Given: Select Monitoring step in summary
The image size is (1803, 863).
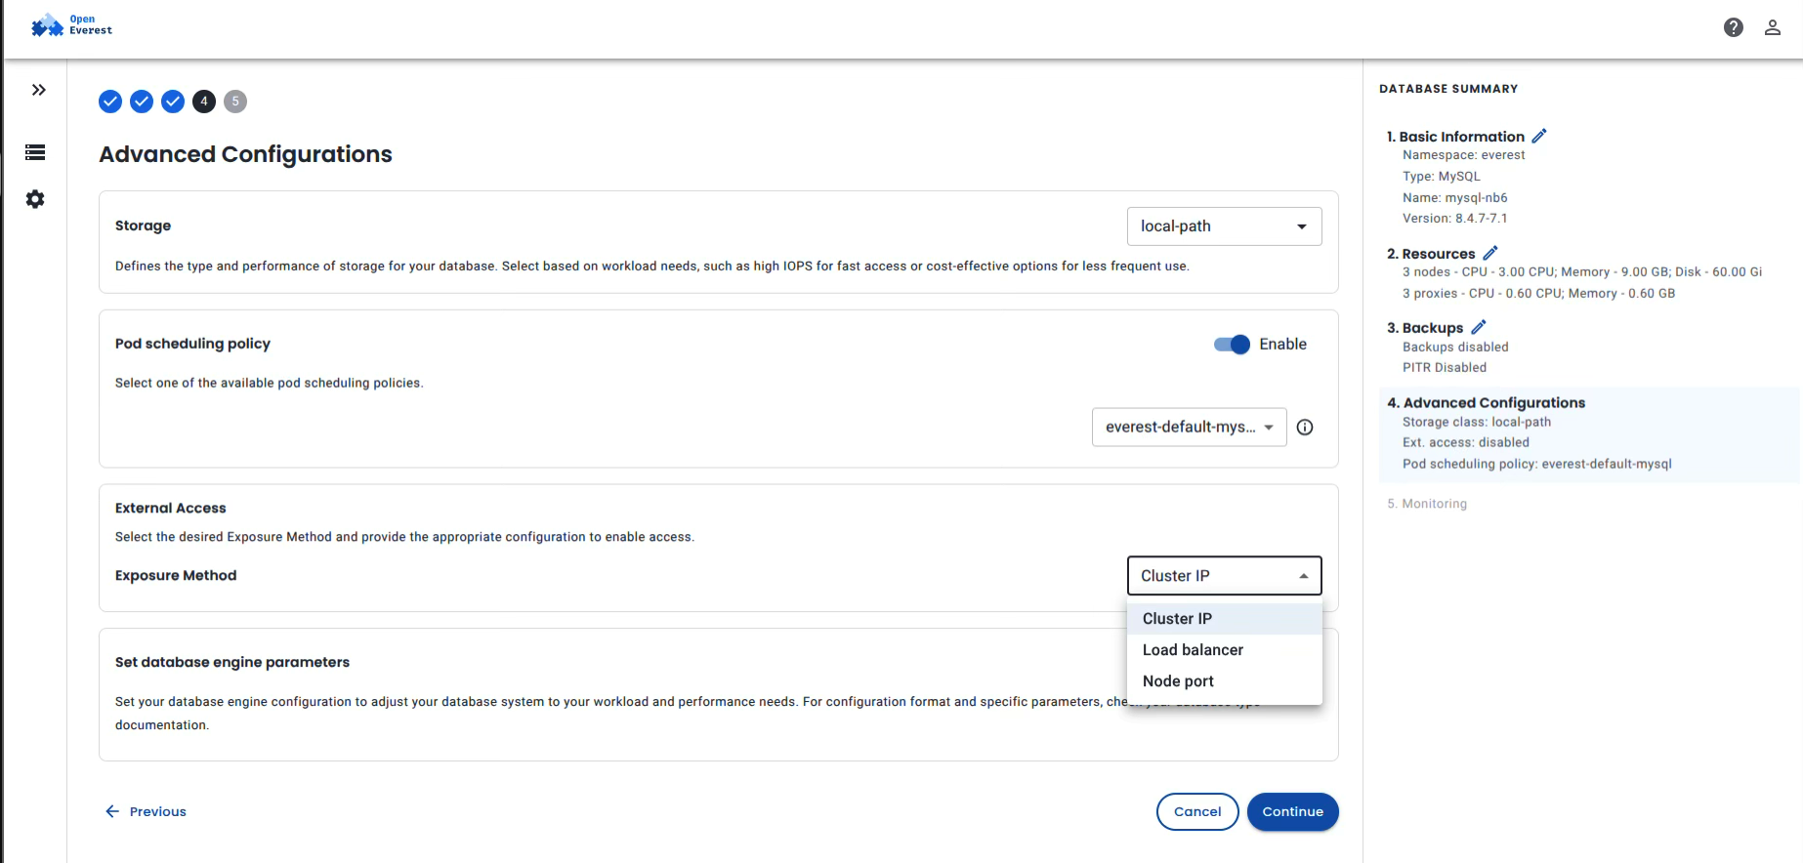Looking at the screenshot, I should point(1427,504).
